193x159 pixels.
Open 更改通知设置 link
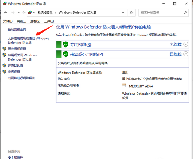coord(17,49)
